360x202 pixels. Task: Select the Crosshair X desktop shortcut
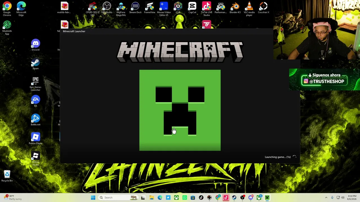[x=264, y=8]
